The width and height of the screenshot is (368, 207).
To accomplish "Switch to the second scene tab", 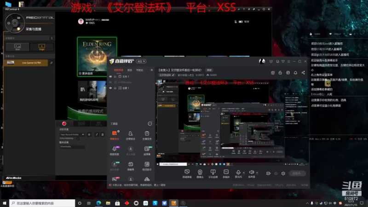I will 130,70.
